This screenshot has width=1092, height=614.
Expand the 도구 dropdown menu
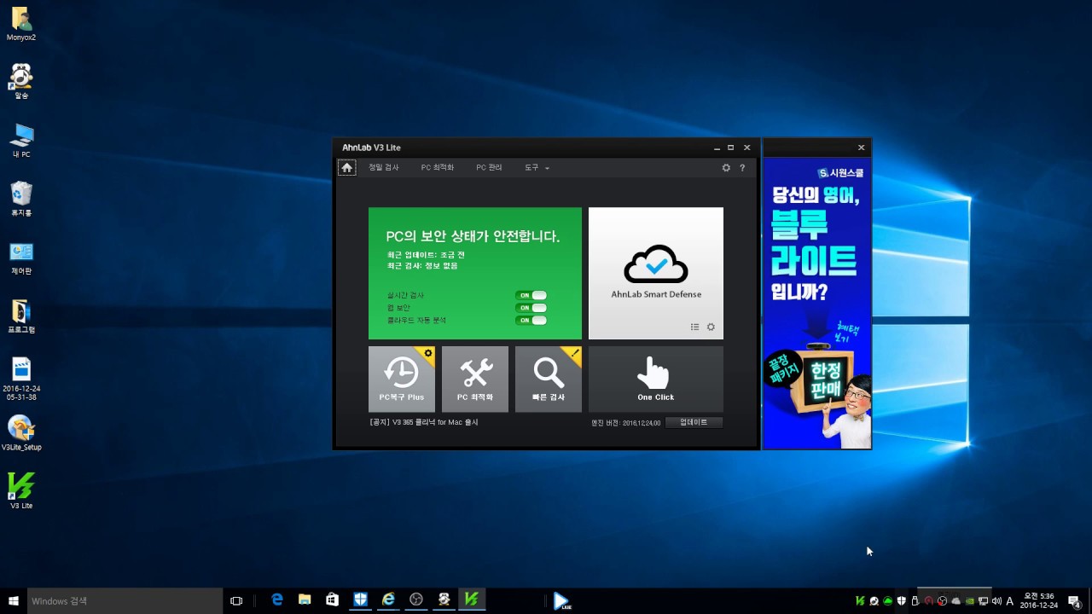coord(537,168)
